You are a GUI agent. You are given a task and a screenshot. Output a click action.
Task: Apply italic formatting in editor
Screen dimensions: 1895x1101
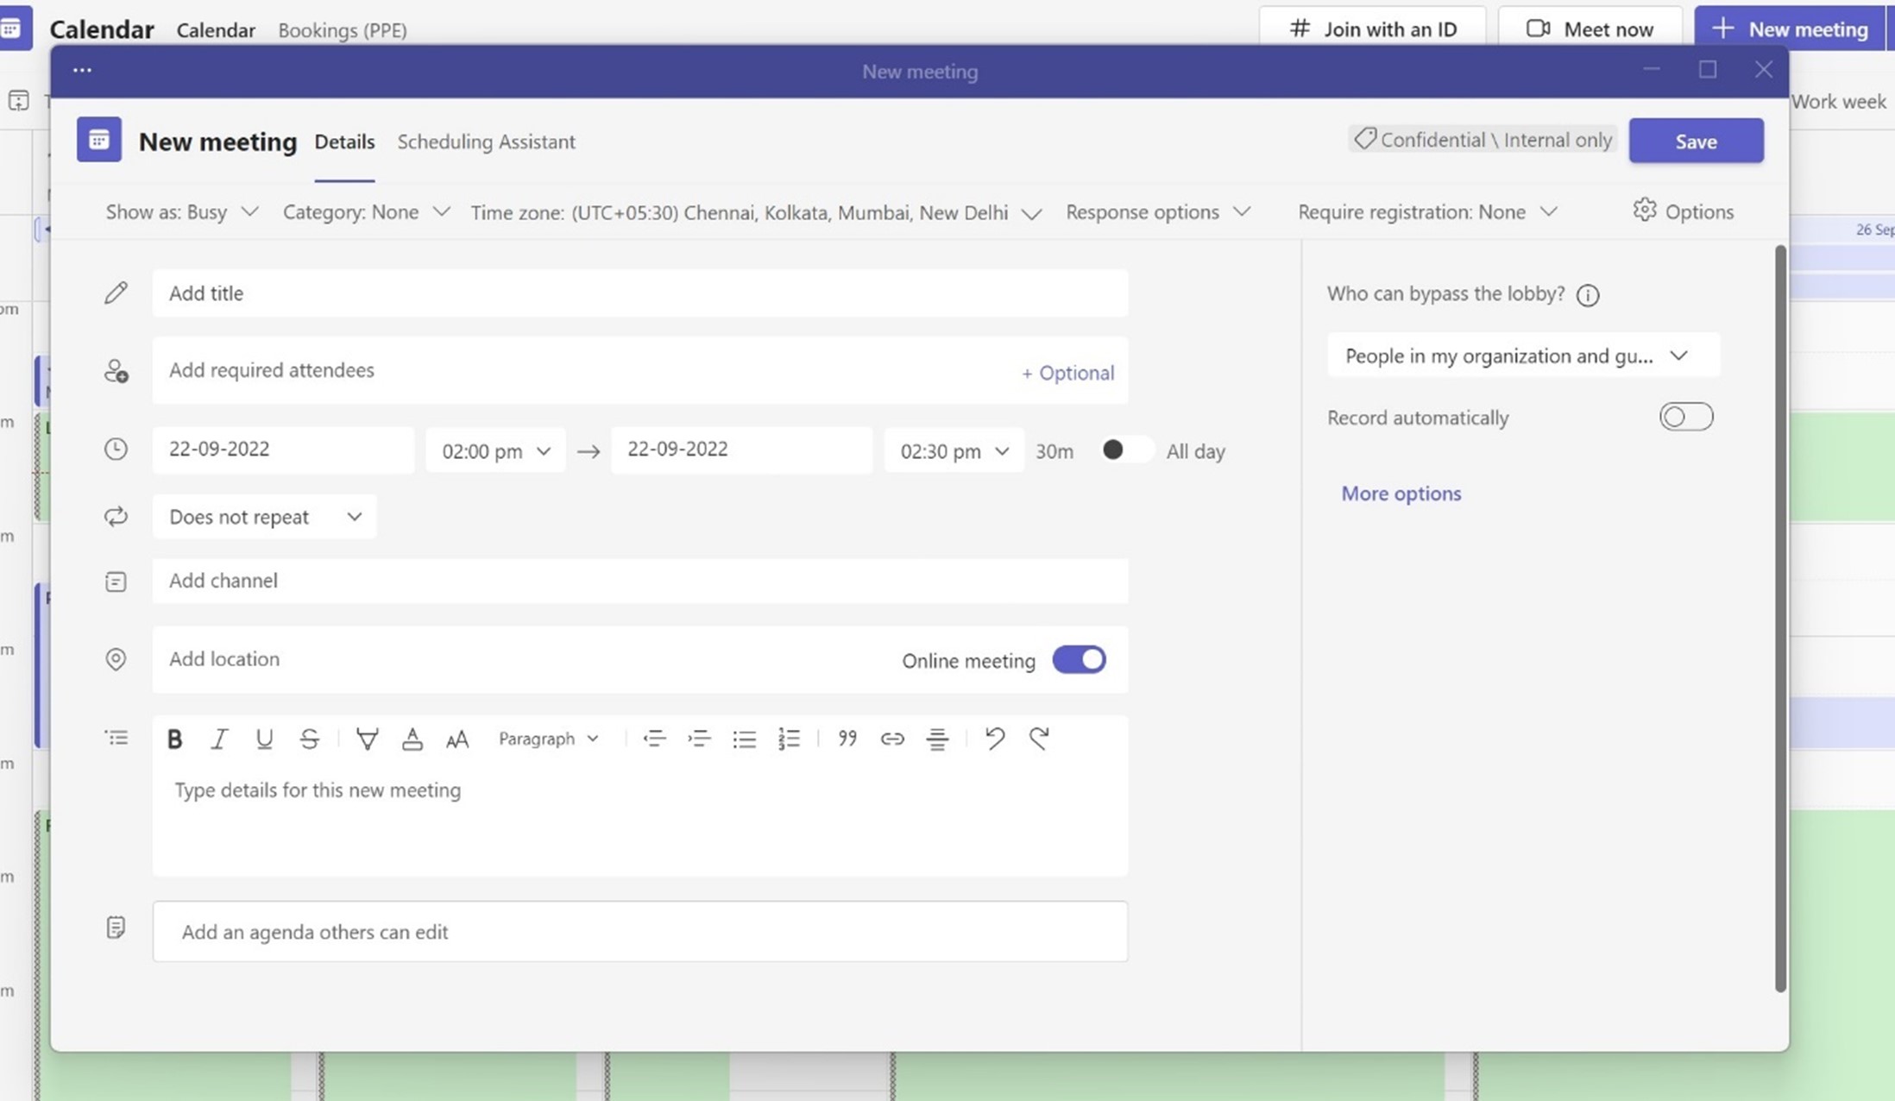coord(219,739)
